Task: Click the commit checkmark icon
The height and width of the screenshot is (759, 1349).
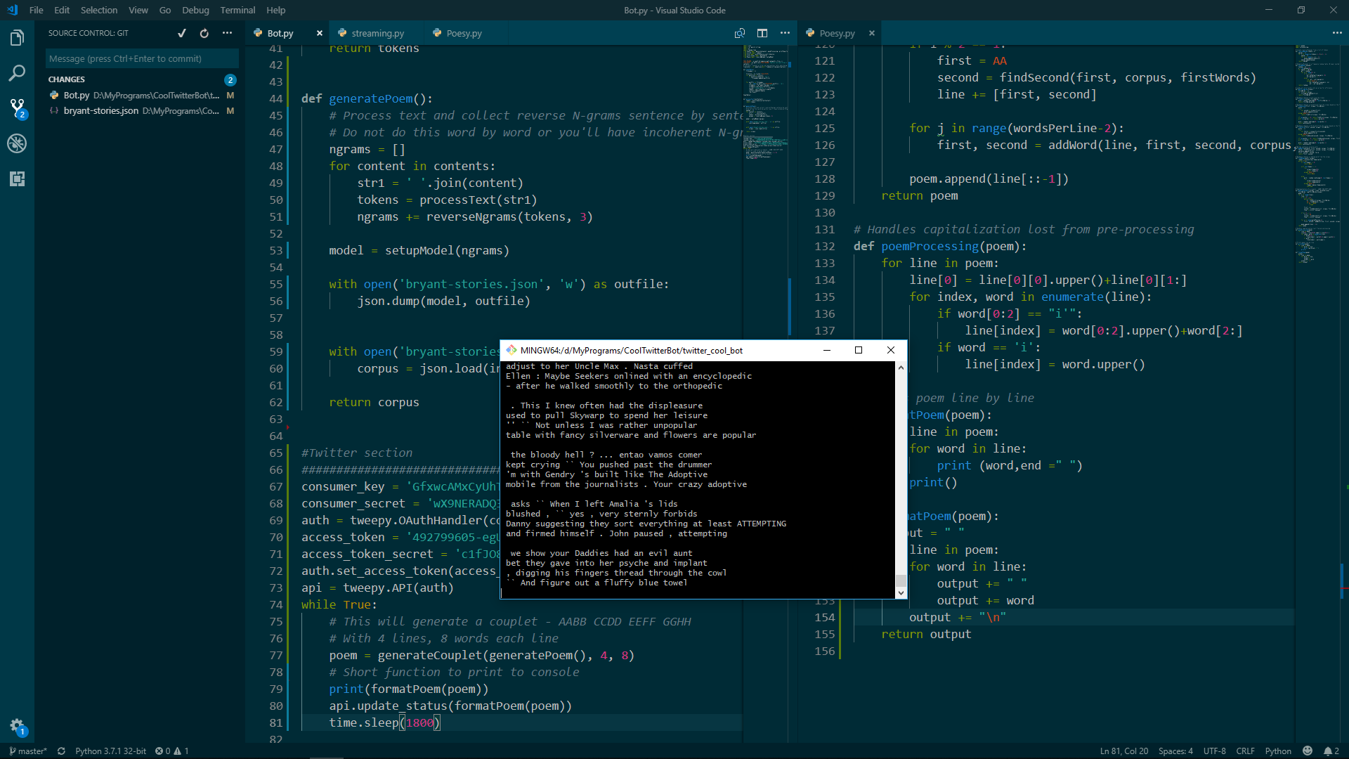Action: tap(182, 33)
